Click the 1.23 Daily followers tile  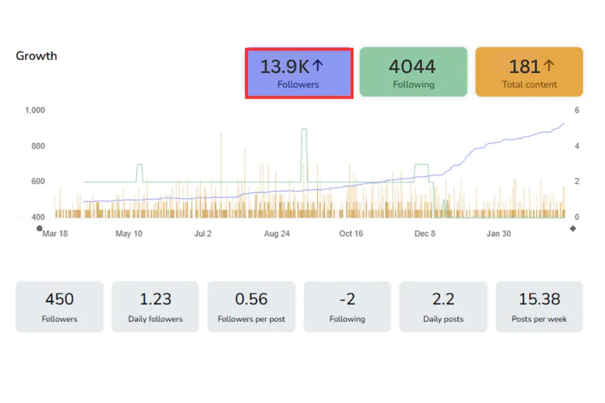[156, 307]
